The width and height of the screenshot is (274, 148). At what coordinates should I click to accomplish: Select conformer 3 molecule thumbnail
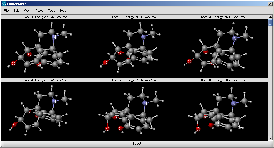tap(223, 48)
